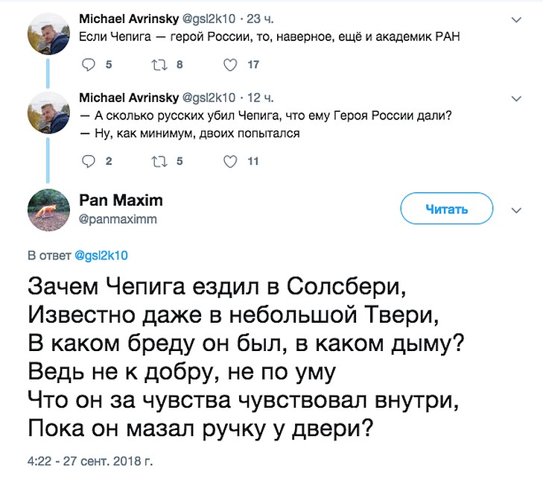Open Michael Avrinsky avatar on first tweet
The height and width of the screenshot is (477, 543).
click(48, 34)
